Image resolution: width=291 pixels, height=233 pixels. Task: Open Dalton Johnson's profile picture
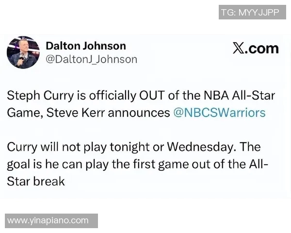pos(23,52)
